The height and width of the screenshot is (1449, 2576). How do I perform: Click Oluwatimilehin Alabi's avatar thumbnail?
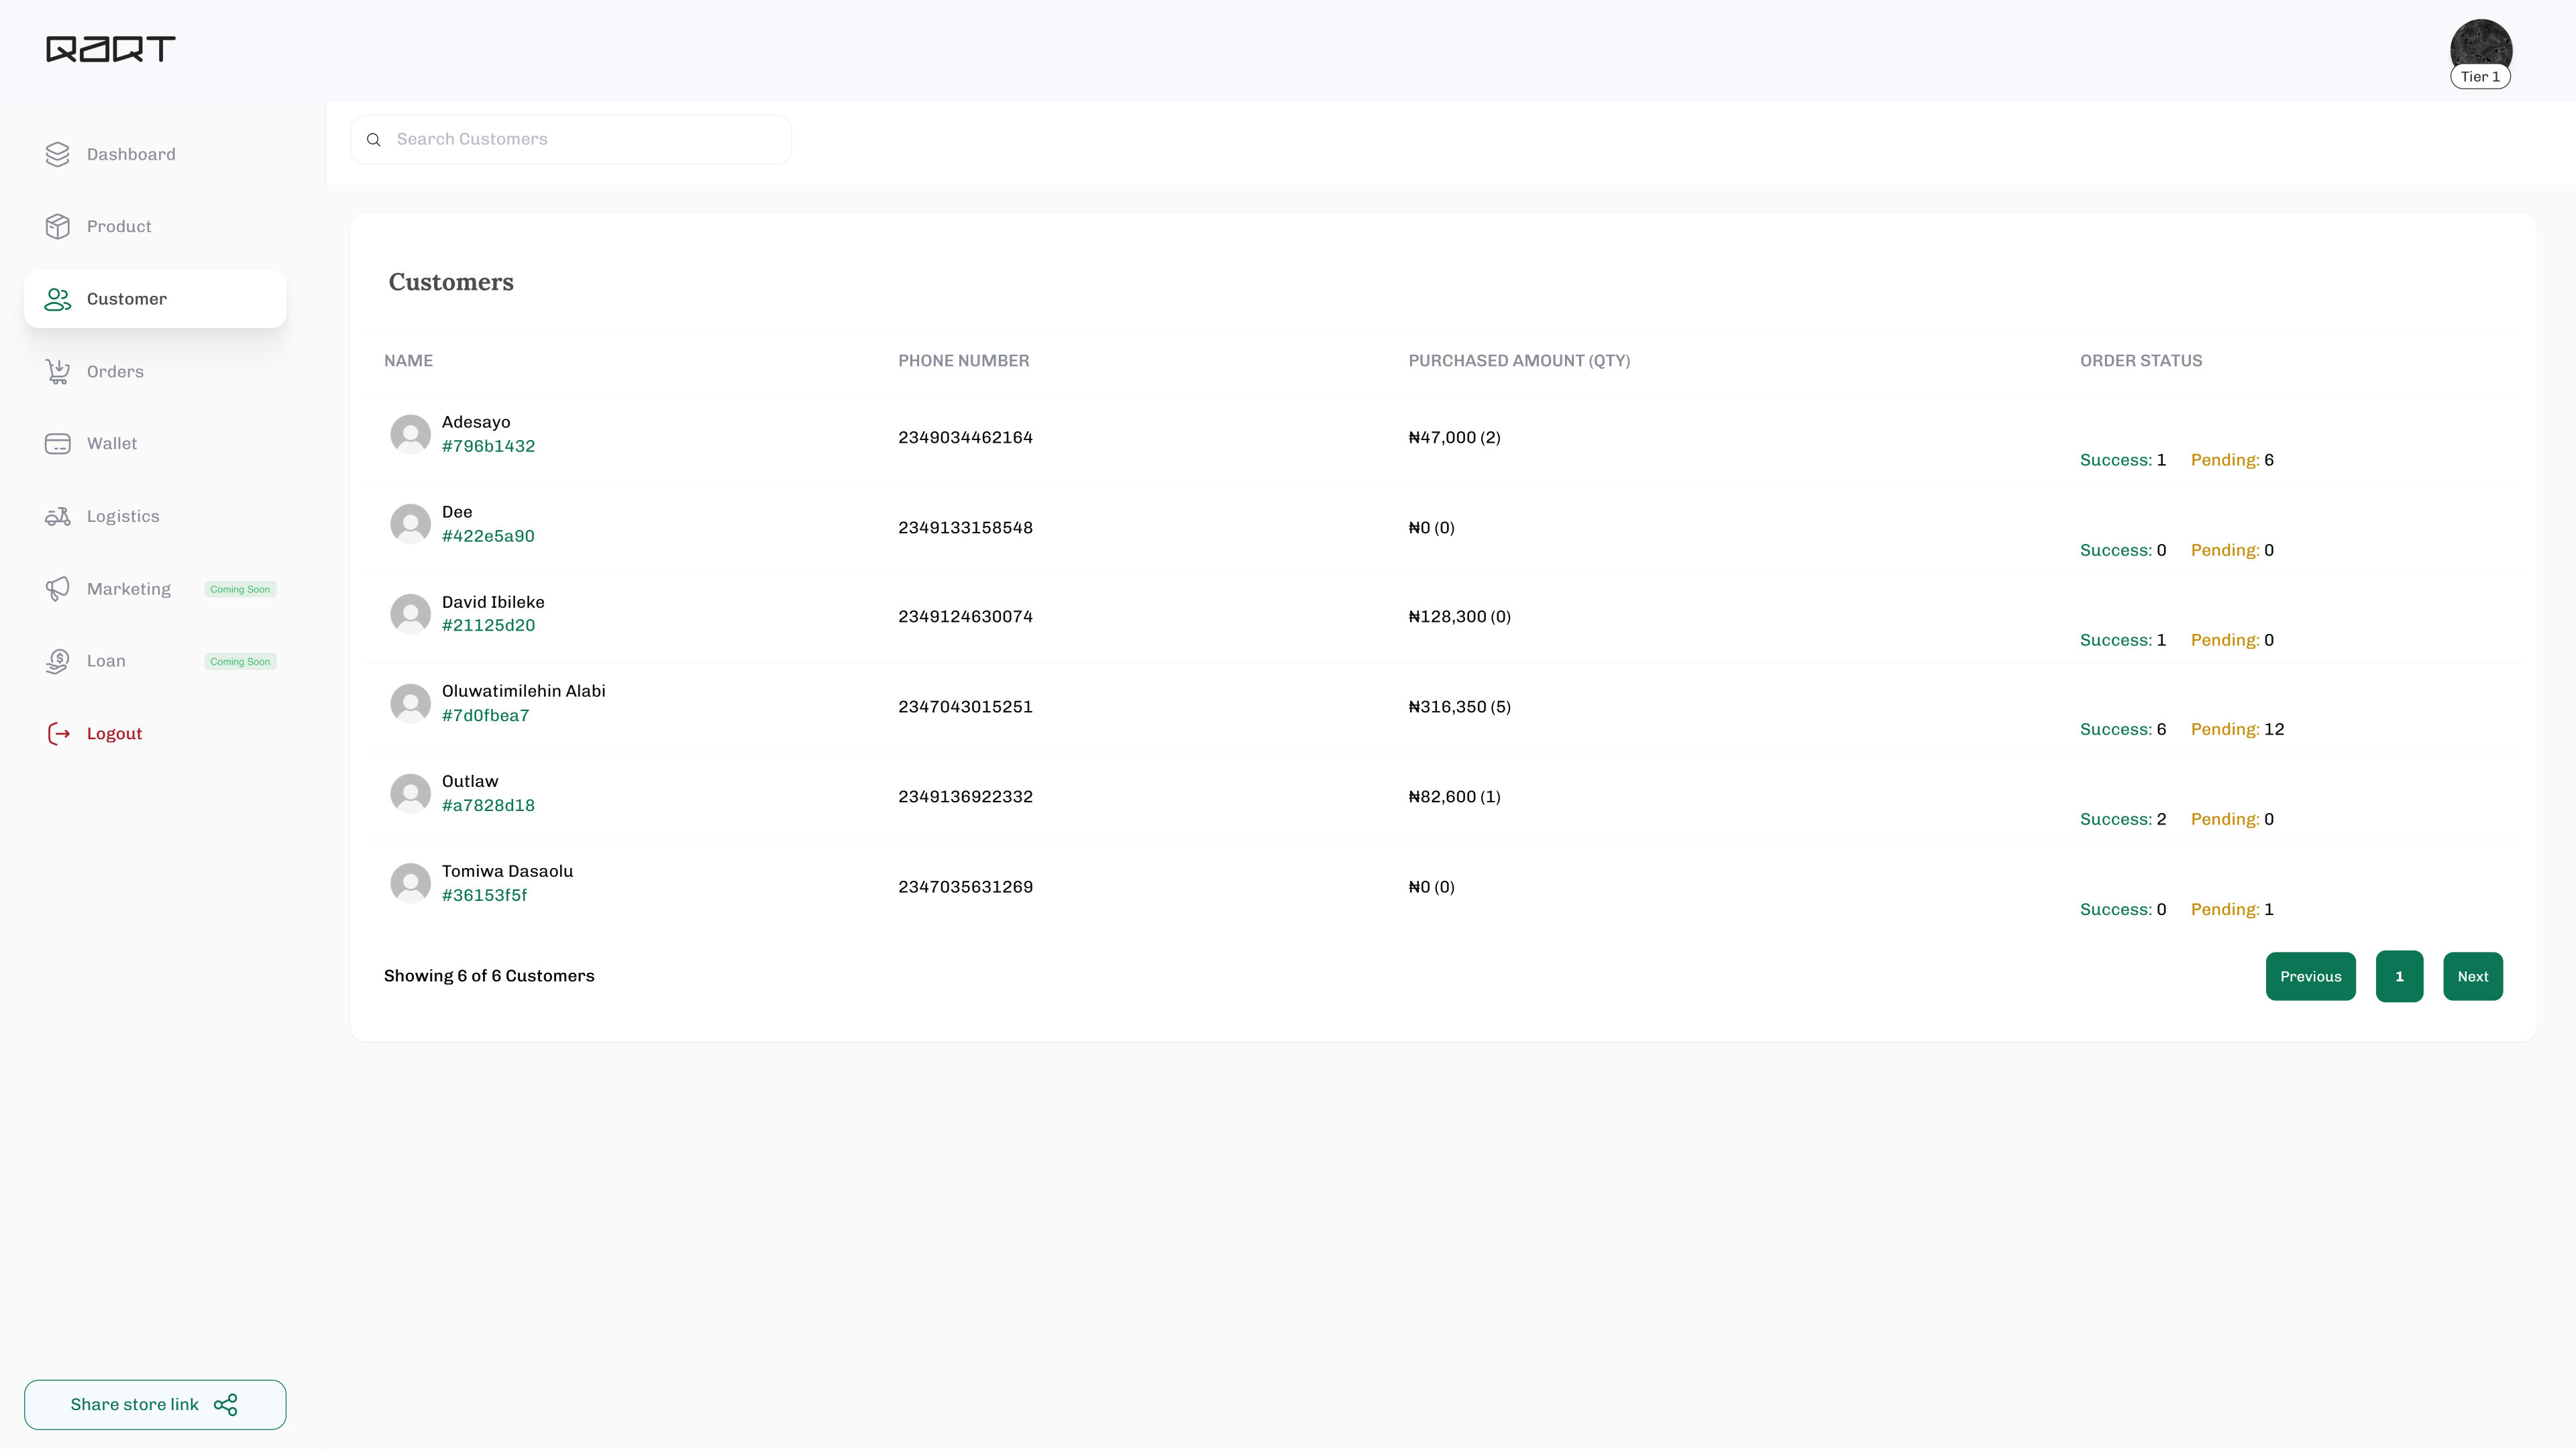click(410, 703)
